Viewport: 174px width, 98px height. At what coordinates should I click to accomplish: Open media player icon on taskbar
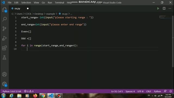tap(27, 96)
